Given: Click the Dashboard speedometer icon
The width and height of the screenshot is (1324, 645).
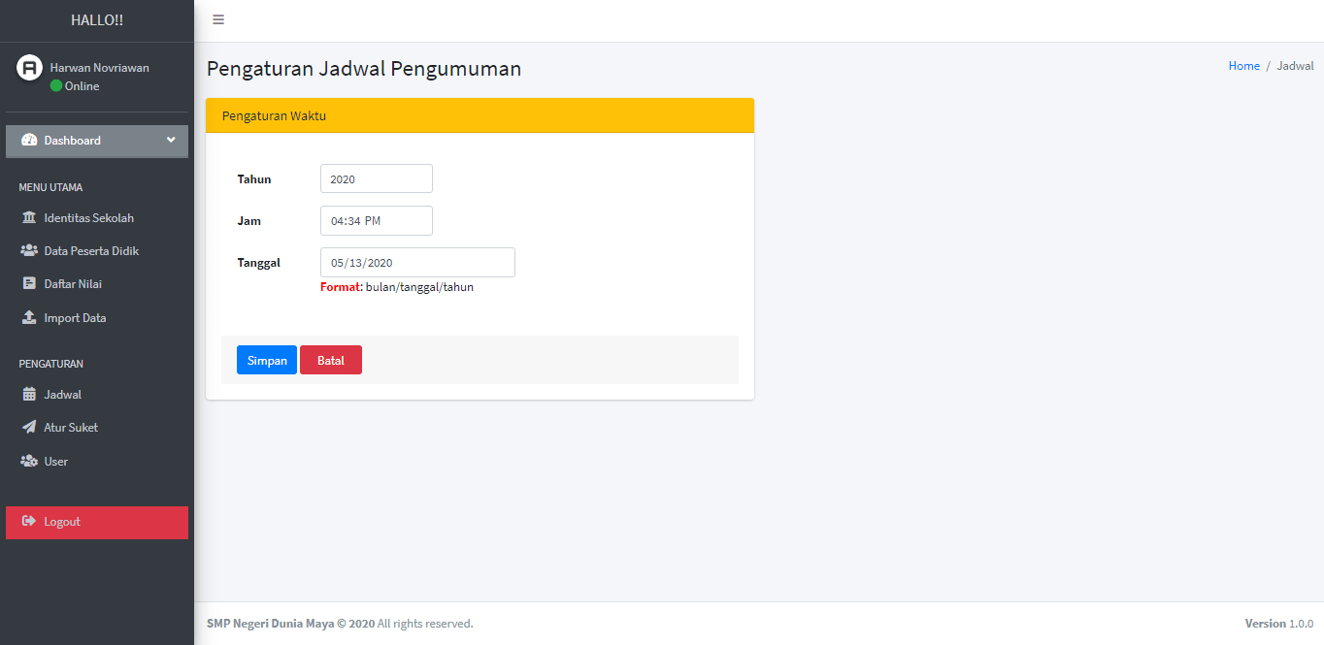Looking at the screenshot, I should click(x=29, y=141).
